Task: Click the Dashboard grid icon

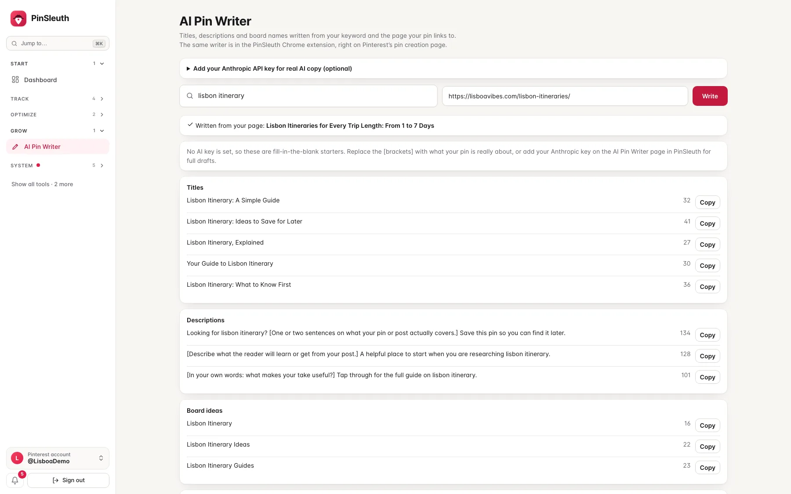Action: point(15,79)
